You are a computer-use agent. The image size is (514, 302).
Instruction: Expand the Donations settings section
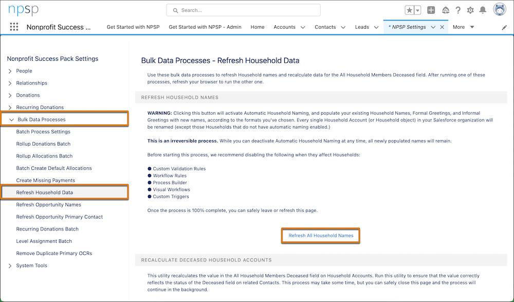click(x=10, y=95)
